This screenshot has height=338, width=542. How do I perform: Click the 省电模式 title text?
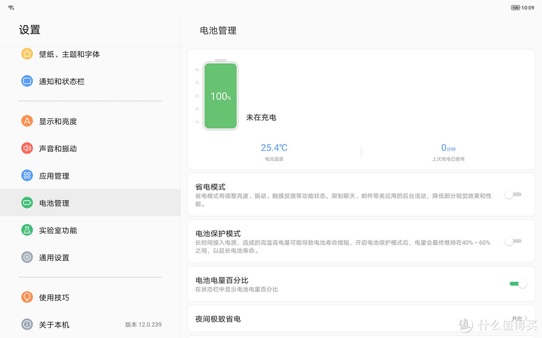click(x=210, y=187)
